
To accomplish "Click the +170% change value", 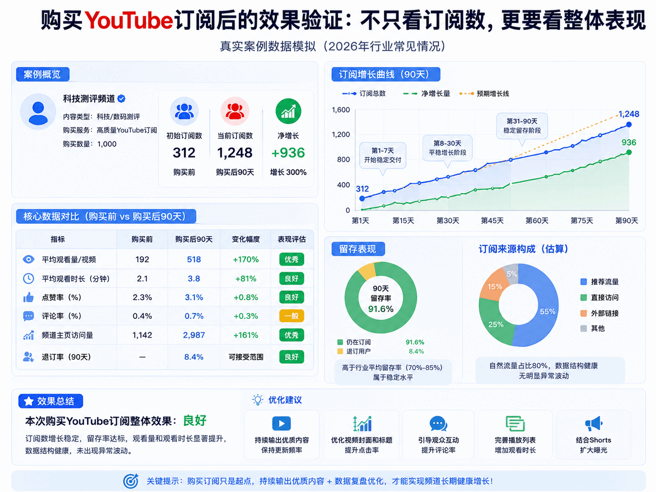I will click(x=246, y=260).
